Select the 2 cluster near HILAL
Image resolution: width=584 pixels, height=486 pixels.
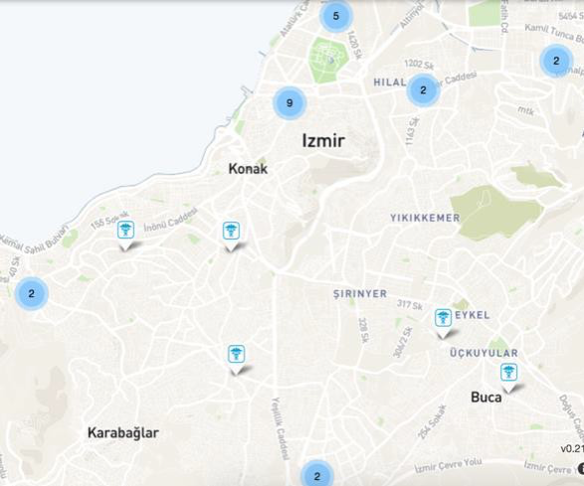point(423,90)
